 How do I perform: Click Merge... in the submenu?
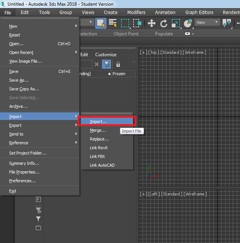(x=107, y=130)
